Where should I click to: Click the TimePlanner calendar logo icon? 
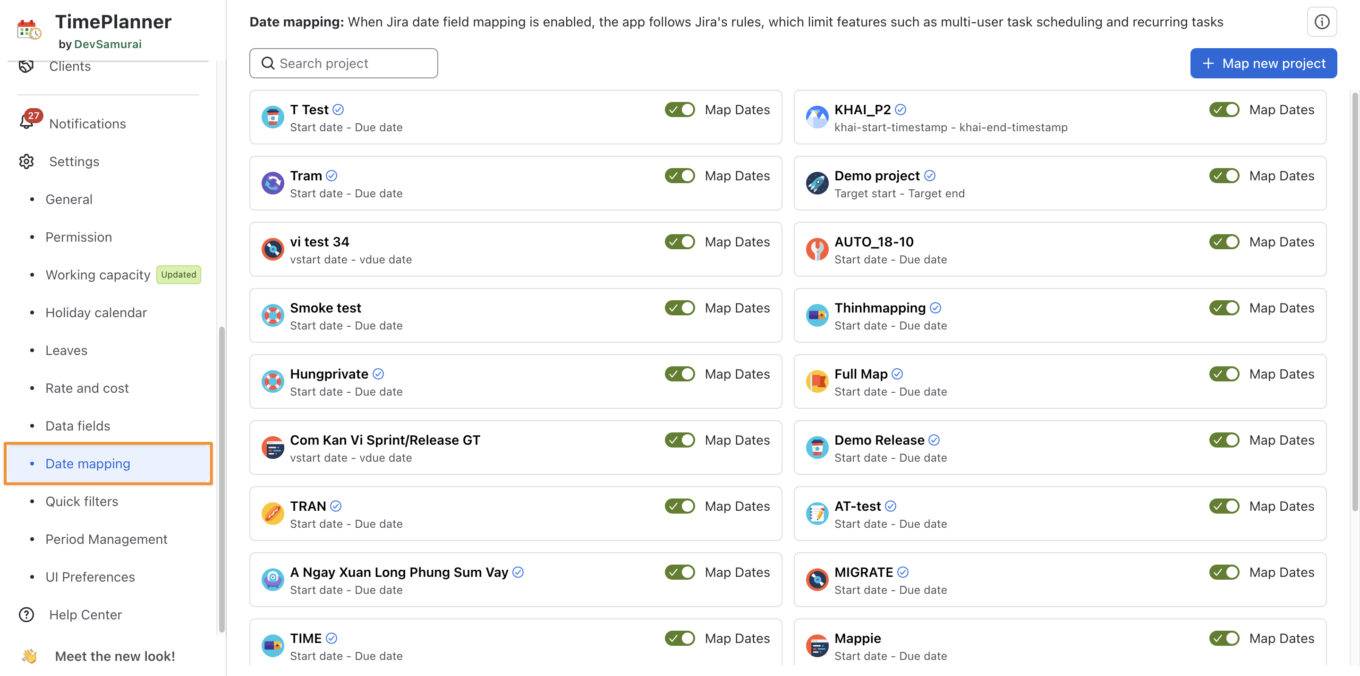click(29, 30)
